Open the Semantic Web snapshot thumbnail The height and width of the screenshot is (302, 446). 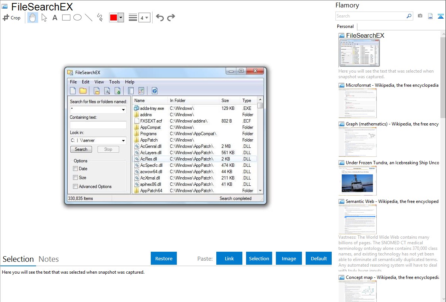click(x=357, y=219)
